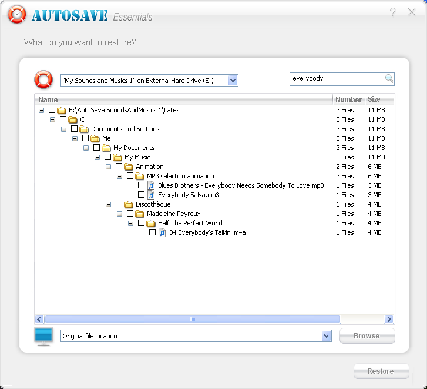Click the horizontal scrollbar thumb
Screen dimensions: 427x389
coord(193,320)
